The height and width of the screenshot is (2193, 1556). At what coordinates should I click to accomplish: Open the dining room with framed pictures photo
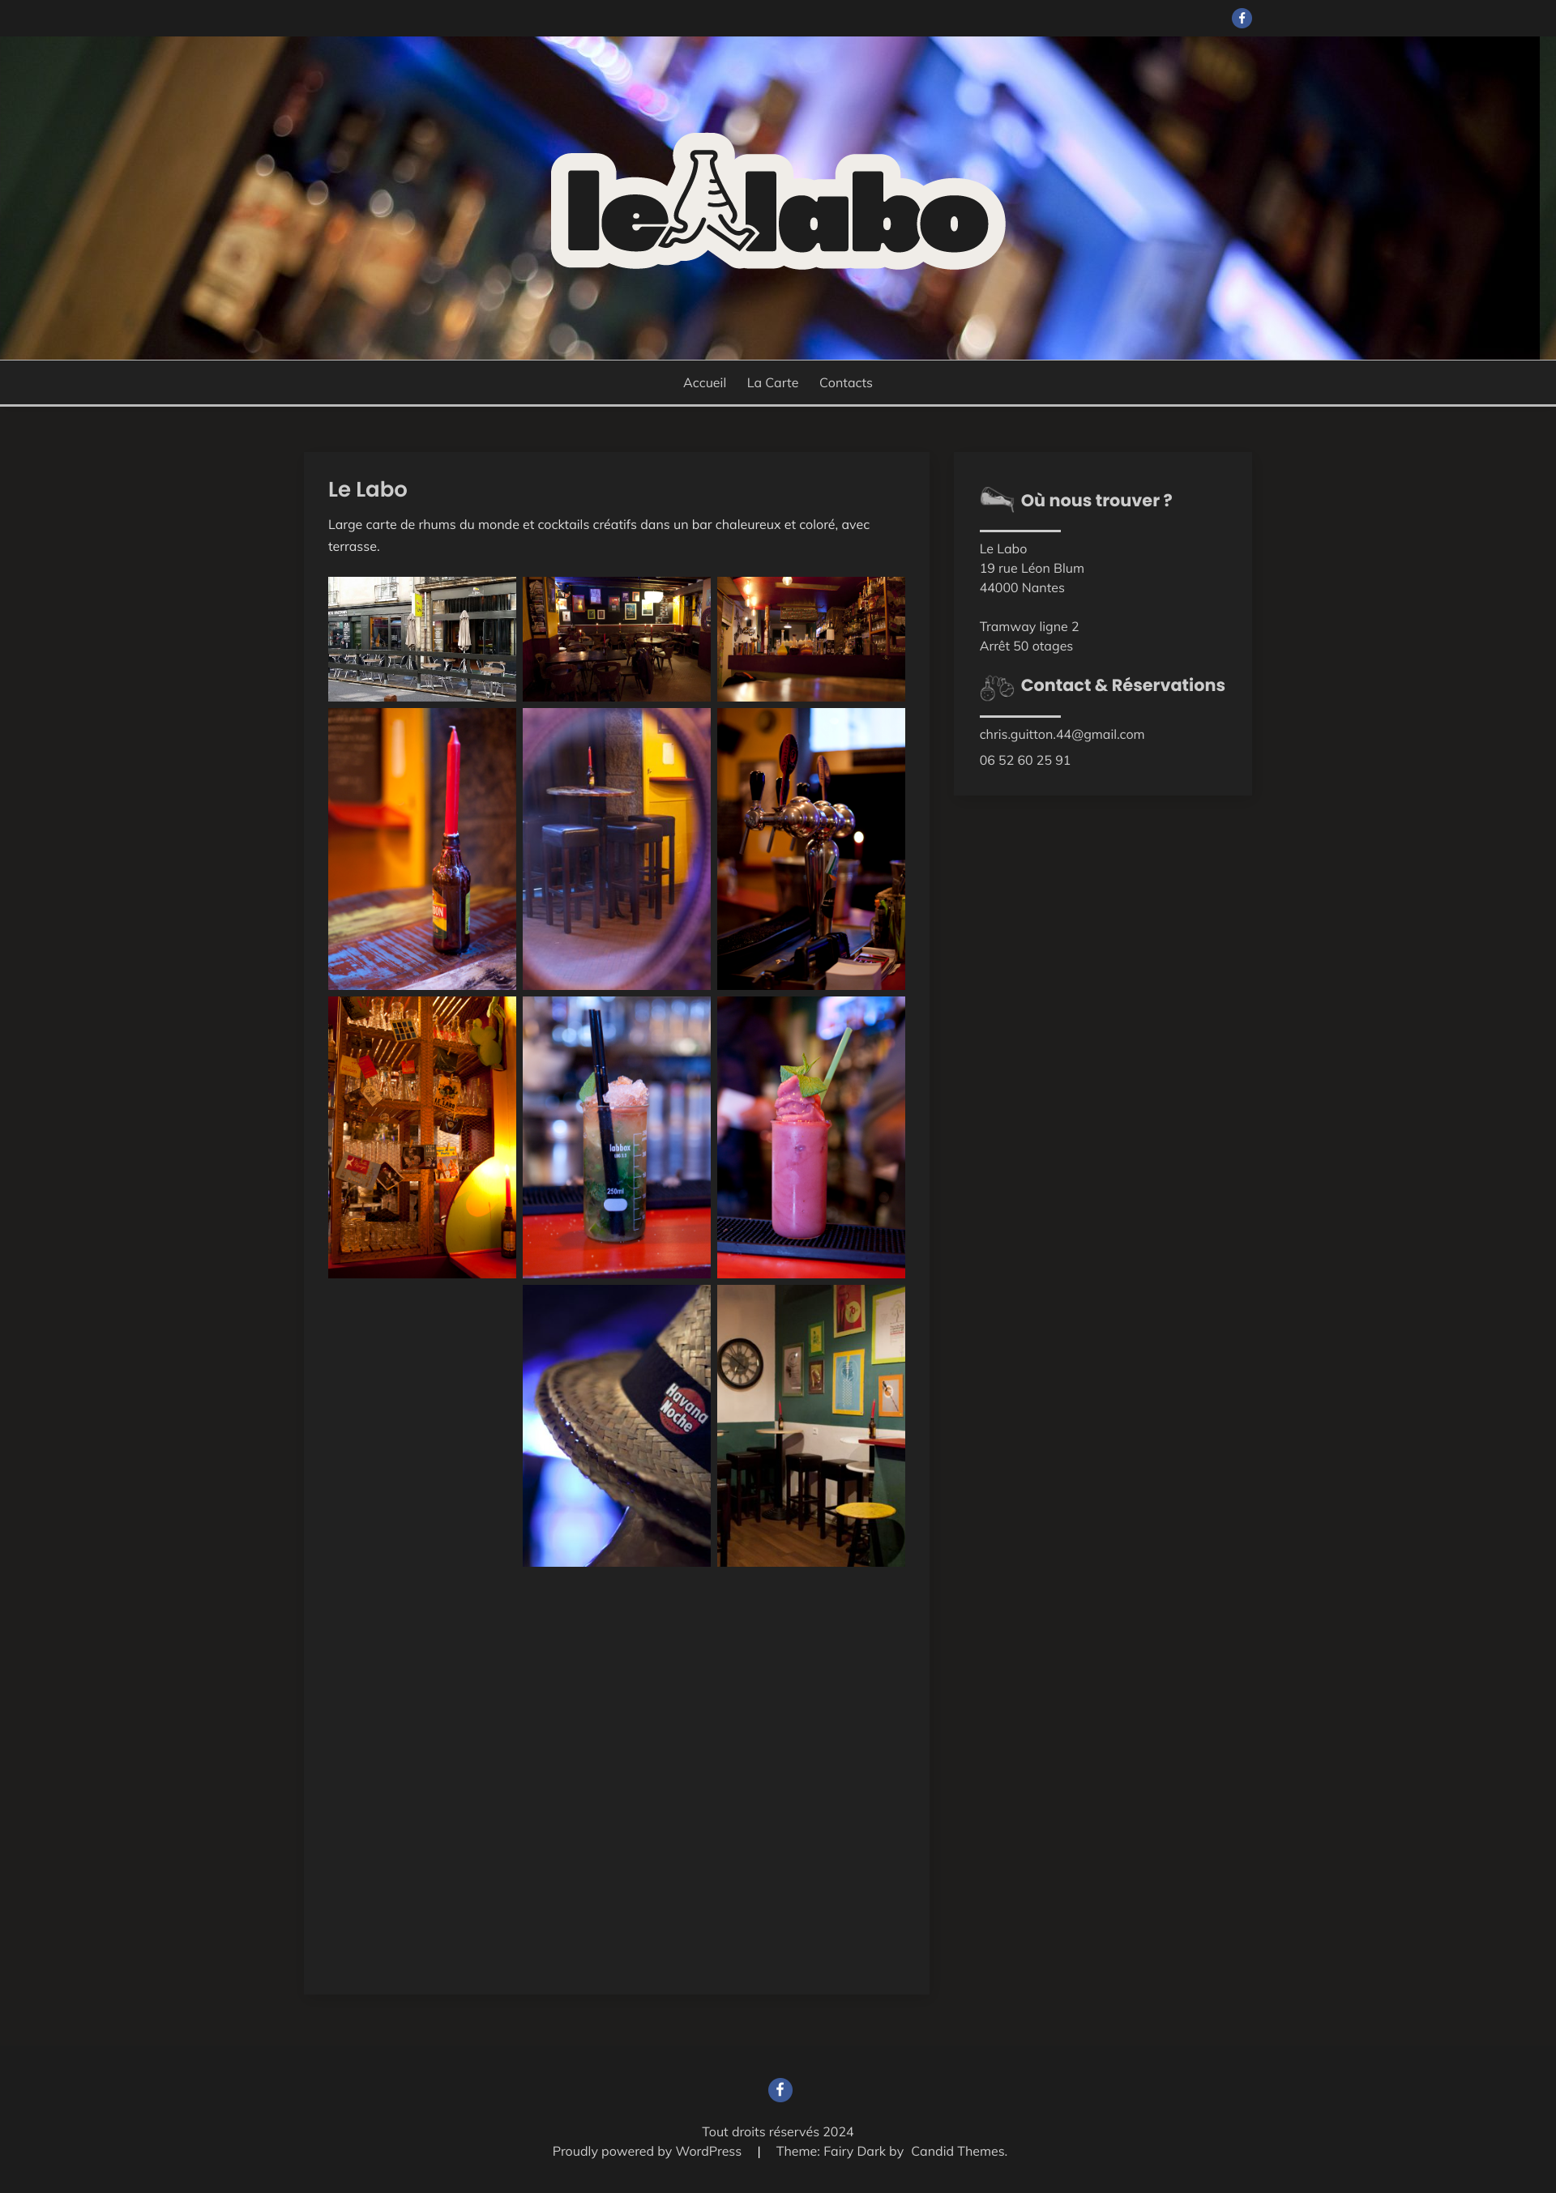(616, 638)
